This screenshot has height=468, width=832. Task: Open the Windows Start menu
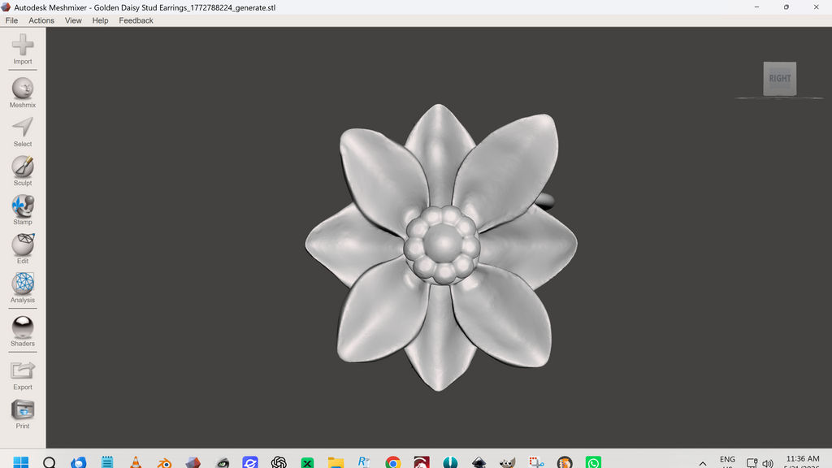(20, 462)
